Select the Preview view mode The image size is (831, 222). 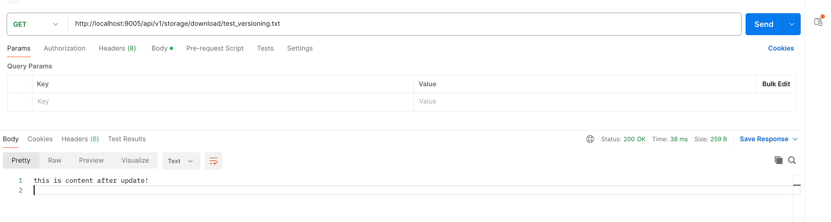coord(91,160)
